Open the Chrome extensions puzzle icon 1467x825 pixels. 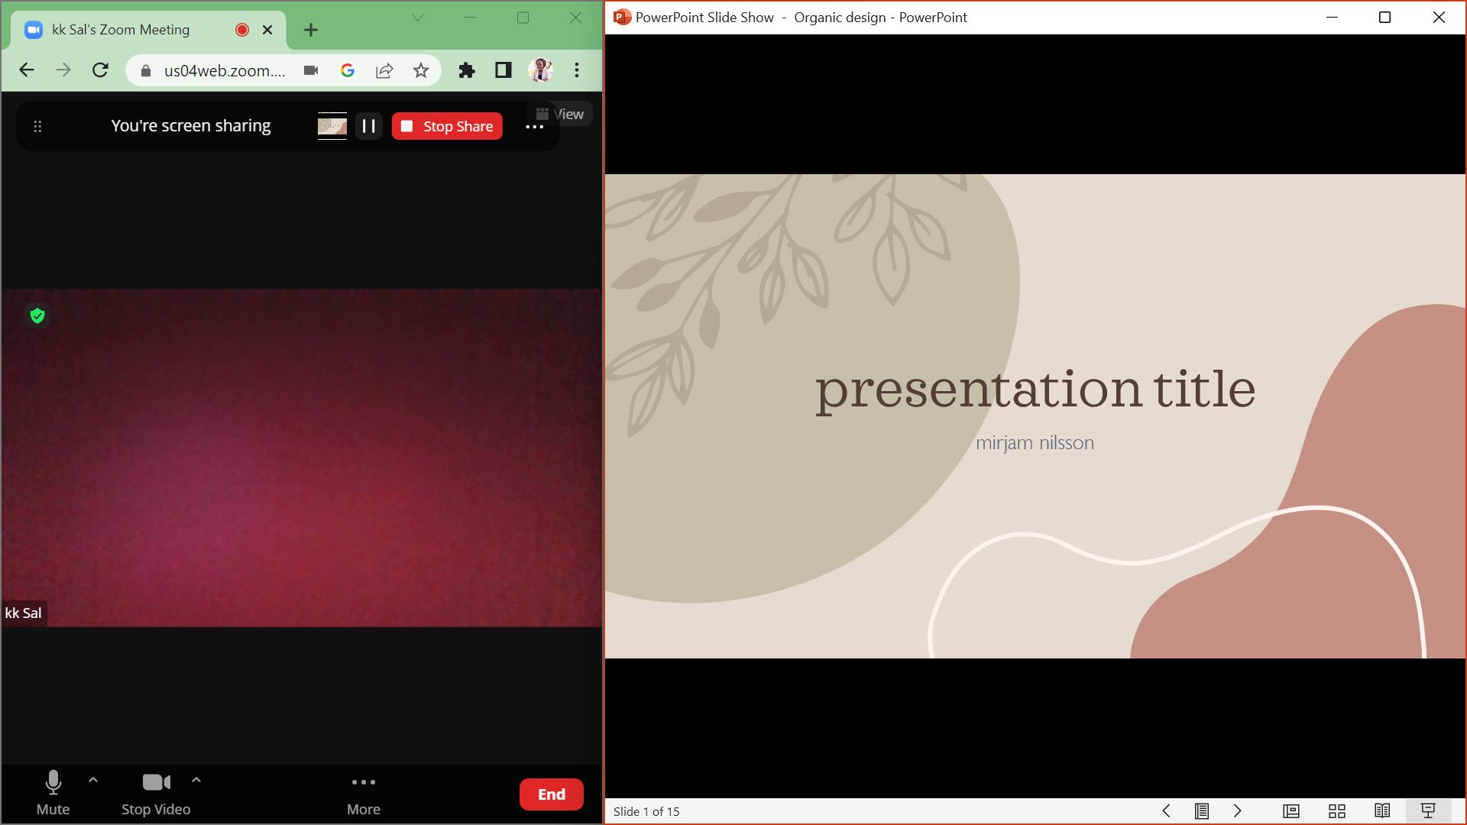click(x=466, y=70)
